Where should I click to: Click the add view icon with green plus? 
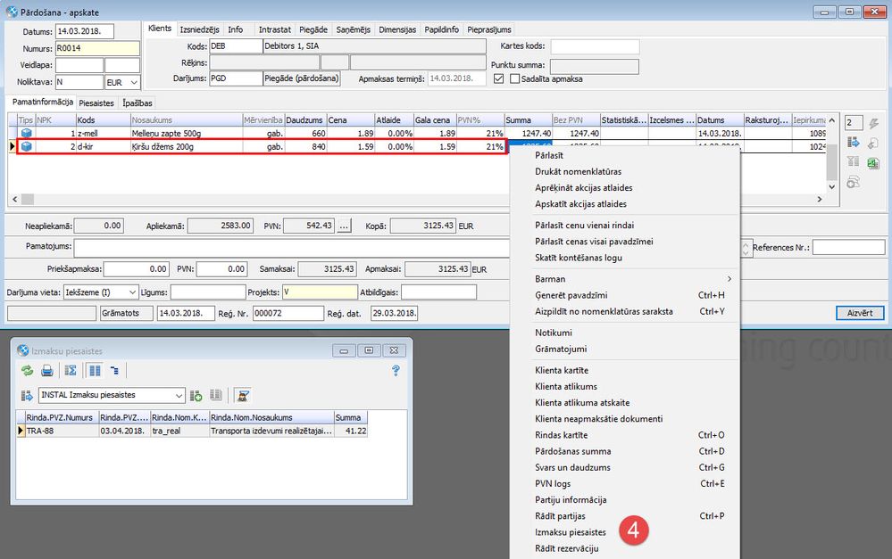click(x=196, y=395)
